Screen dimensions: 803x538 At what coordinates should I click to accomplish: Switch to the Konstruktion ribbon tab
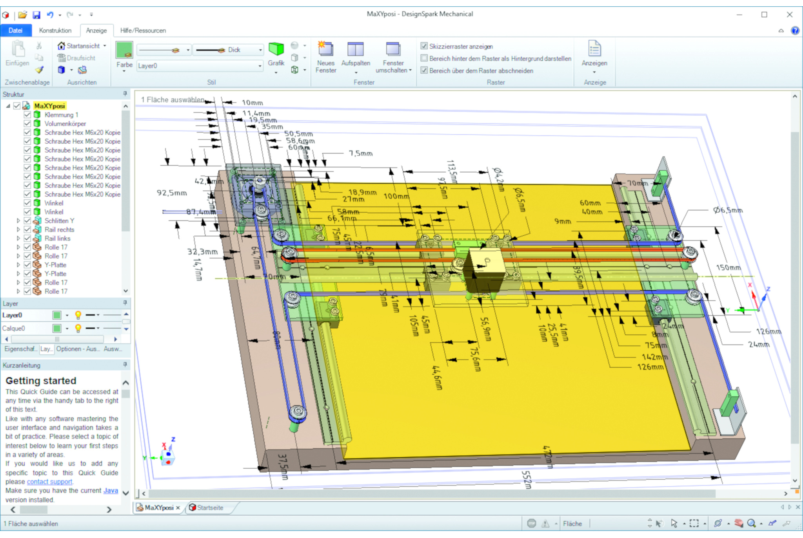(55, 31)
